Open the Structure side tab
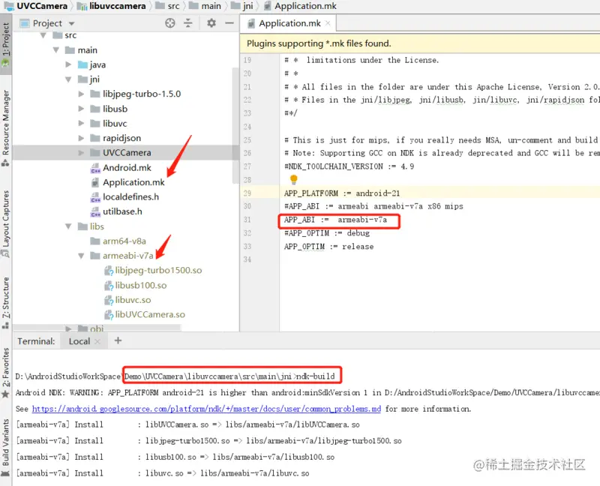The width and height of the screenshot is (600, 486). tap(6, 302)
